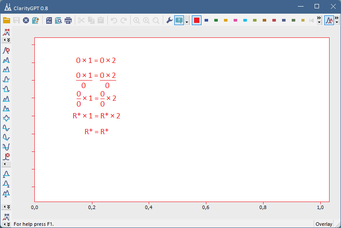Open properties with the wrench icon

[169, 20]
